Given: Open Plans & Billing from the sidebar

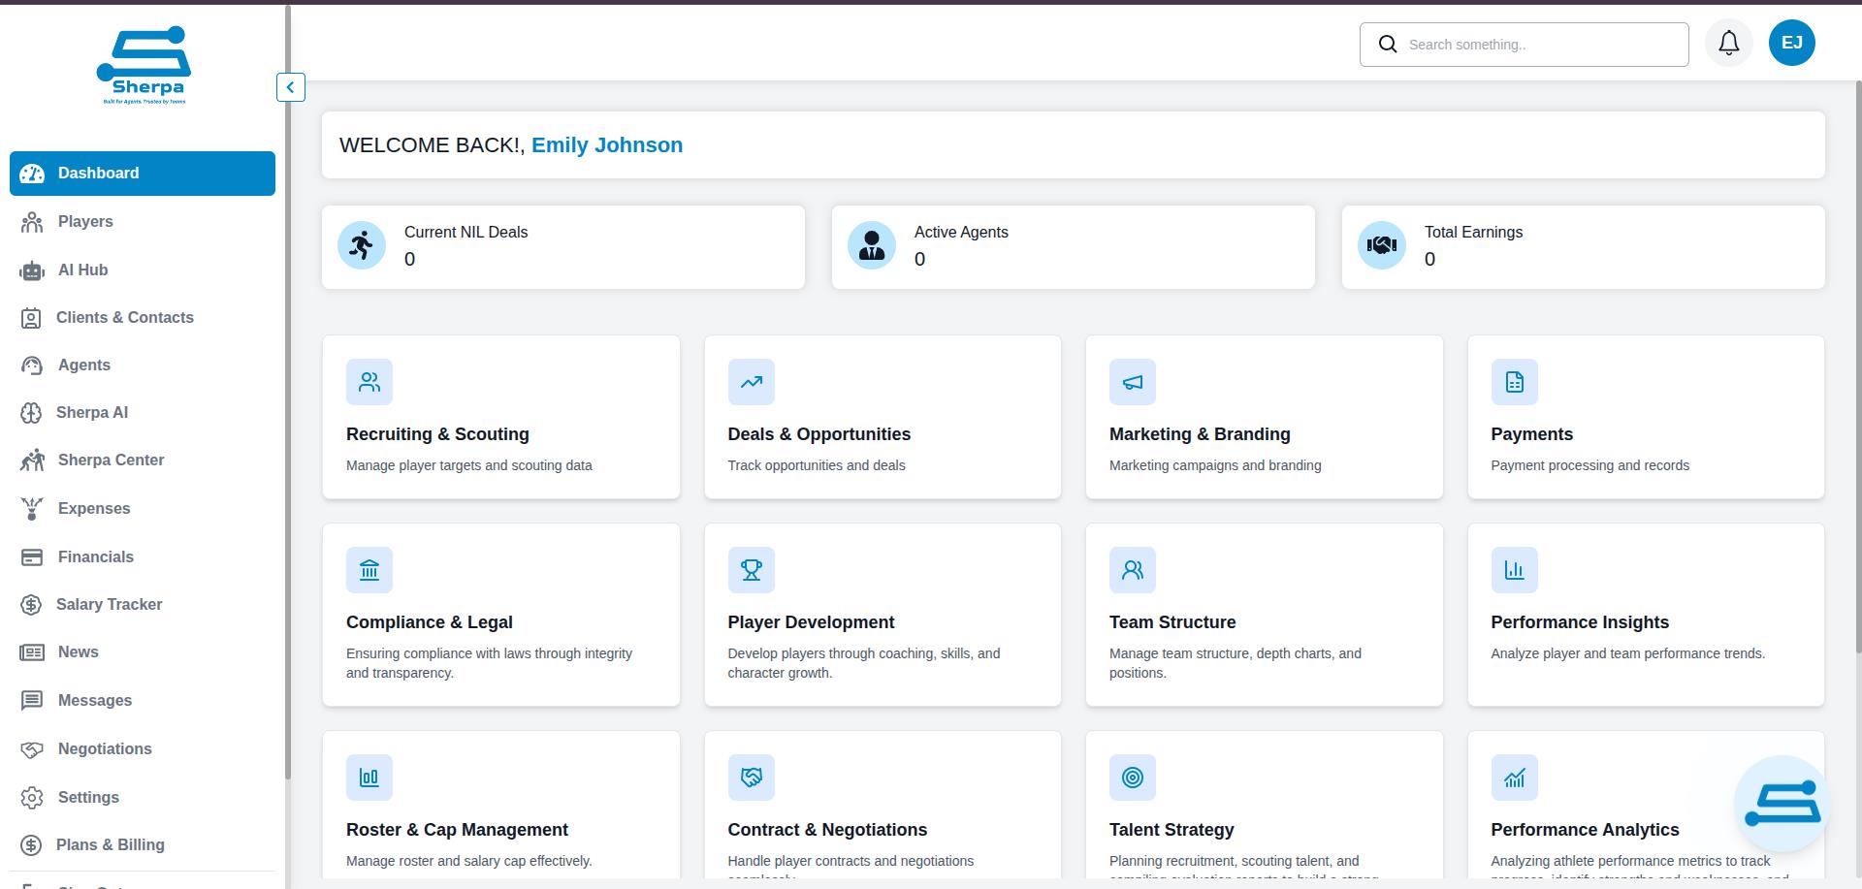Looking at the screenshot, I should 110,844.
